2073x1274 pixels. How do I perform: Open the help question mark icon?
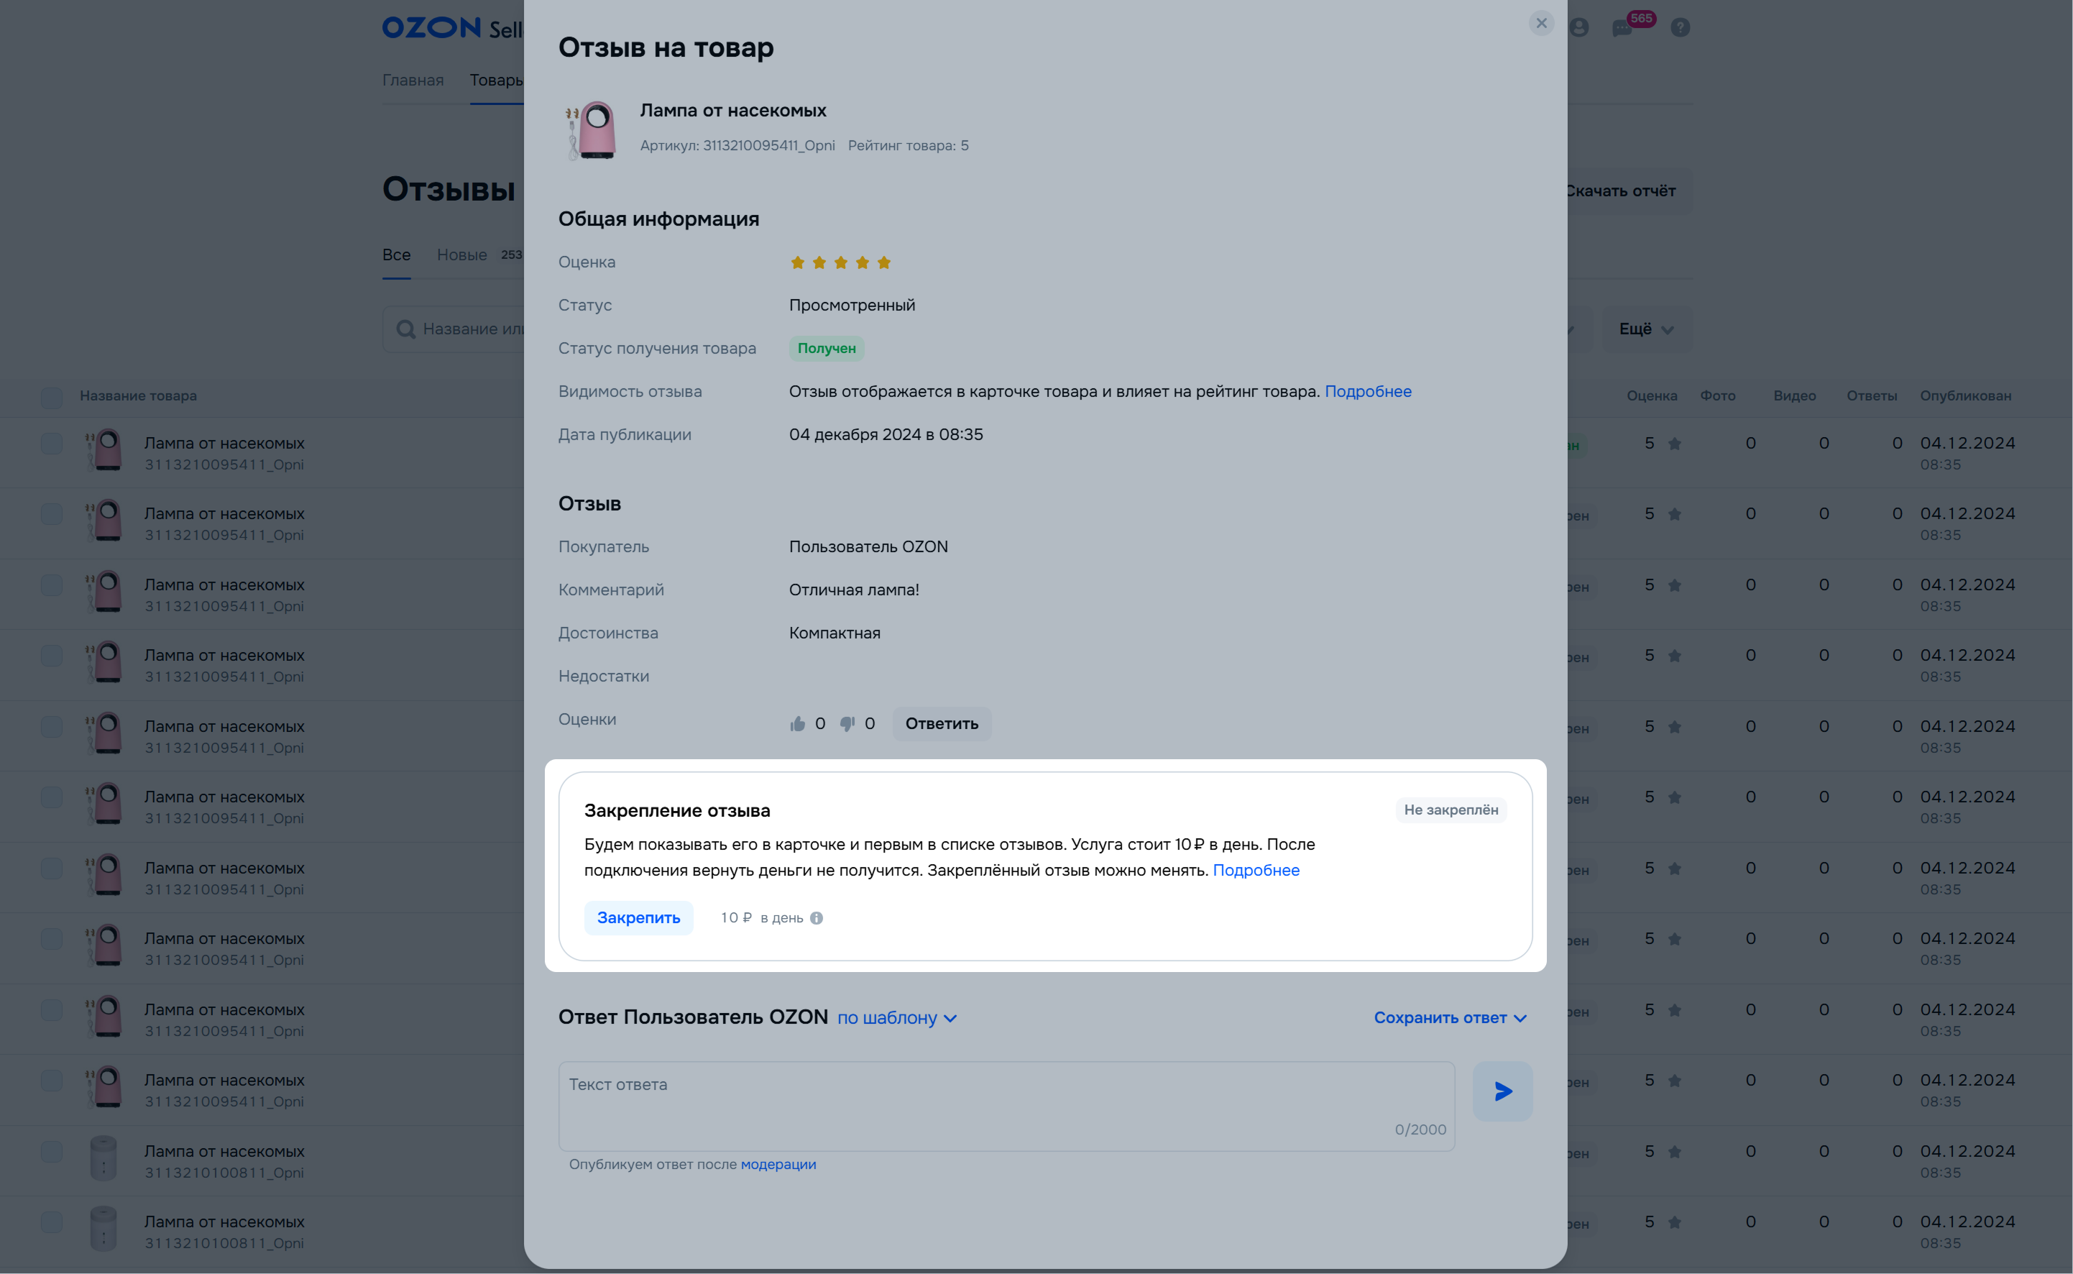(1680, 28)
